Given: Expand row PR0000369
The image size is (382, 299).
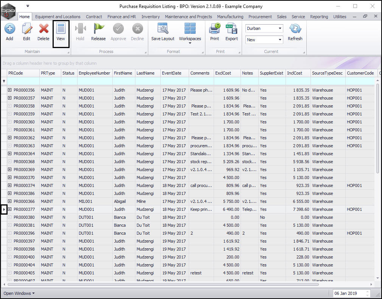Looking at the screenshot, I should point(9,170).
